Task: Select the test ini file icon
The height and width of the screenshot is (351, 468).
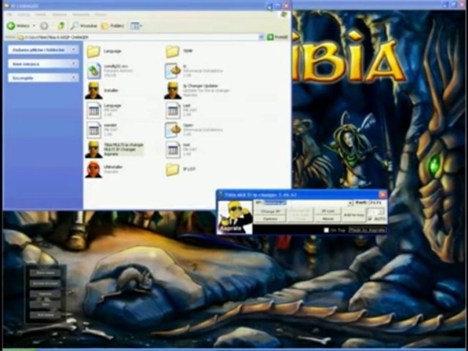Action: pyautogui.click(x=173, y=149)
